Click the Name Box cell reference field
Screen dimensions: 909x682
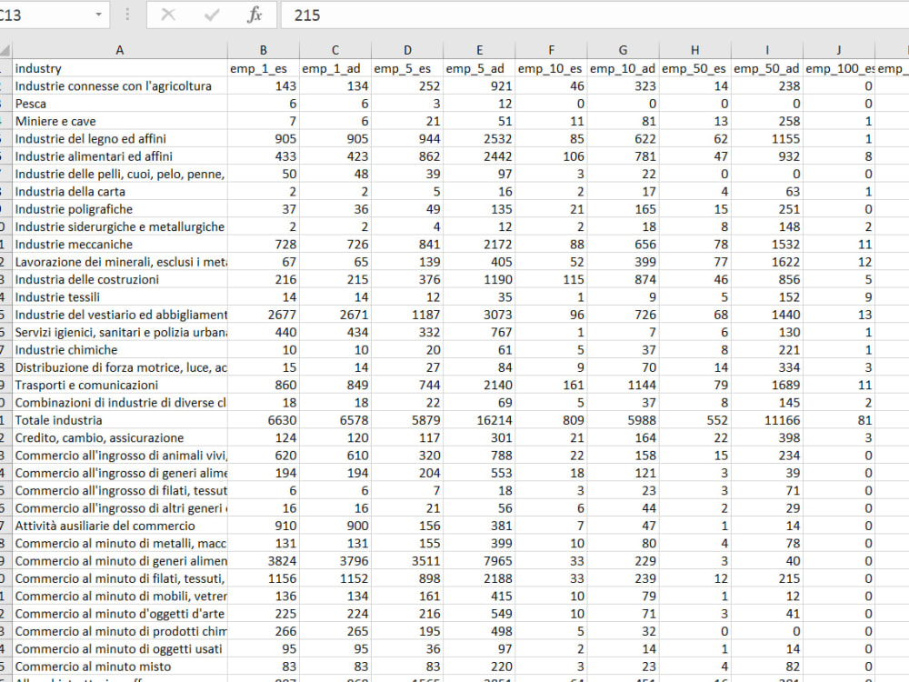[44, 15]
